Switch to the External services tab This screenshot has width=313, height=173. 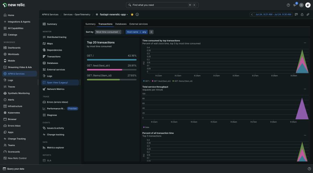click(x=138, y=24)
